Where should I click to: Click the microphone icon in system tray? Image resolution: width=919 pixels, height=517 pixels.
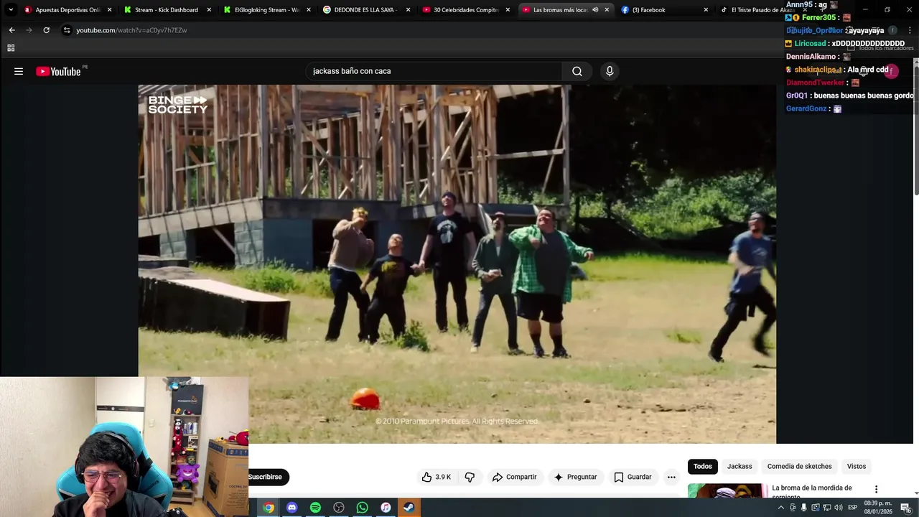coord(803,508)
